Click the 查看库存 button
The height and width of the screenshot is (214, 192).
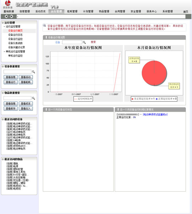(x=11, y=109)
